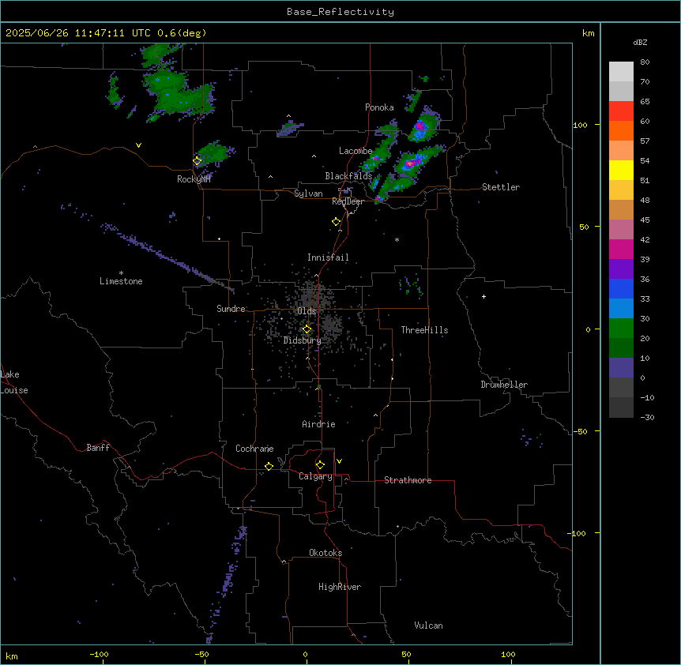The width and height of the screenshot is (681, 665).
Task: Click the yellow V marker east of Calgary
Action: pos(339,461)
